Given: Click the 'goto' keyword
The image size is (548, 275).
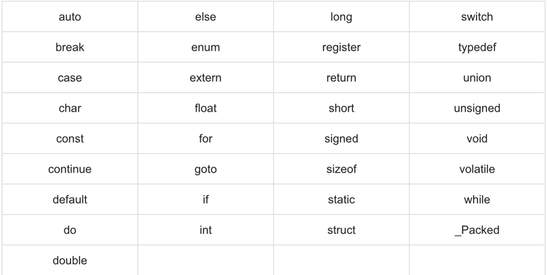Looking at the screenshot, I should pyautogui.click(x=206, y=170).
